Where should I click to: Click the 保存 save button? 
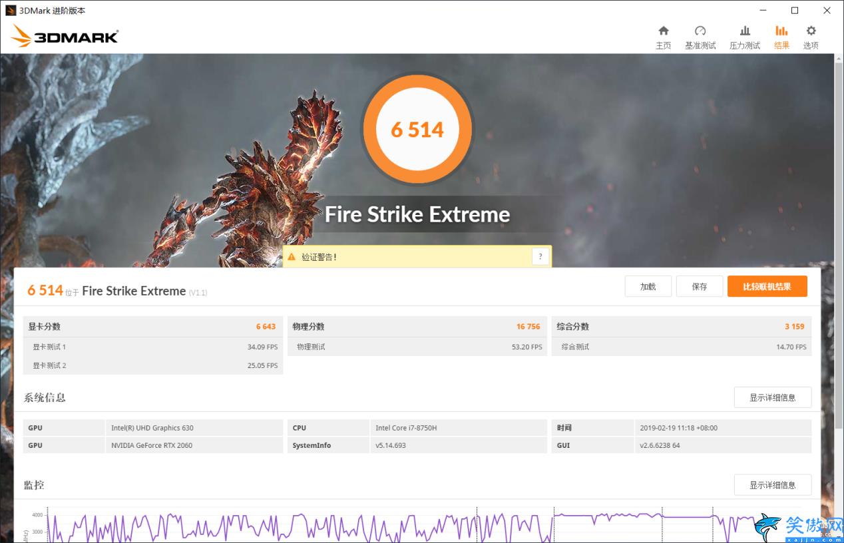700,286
